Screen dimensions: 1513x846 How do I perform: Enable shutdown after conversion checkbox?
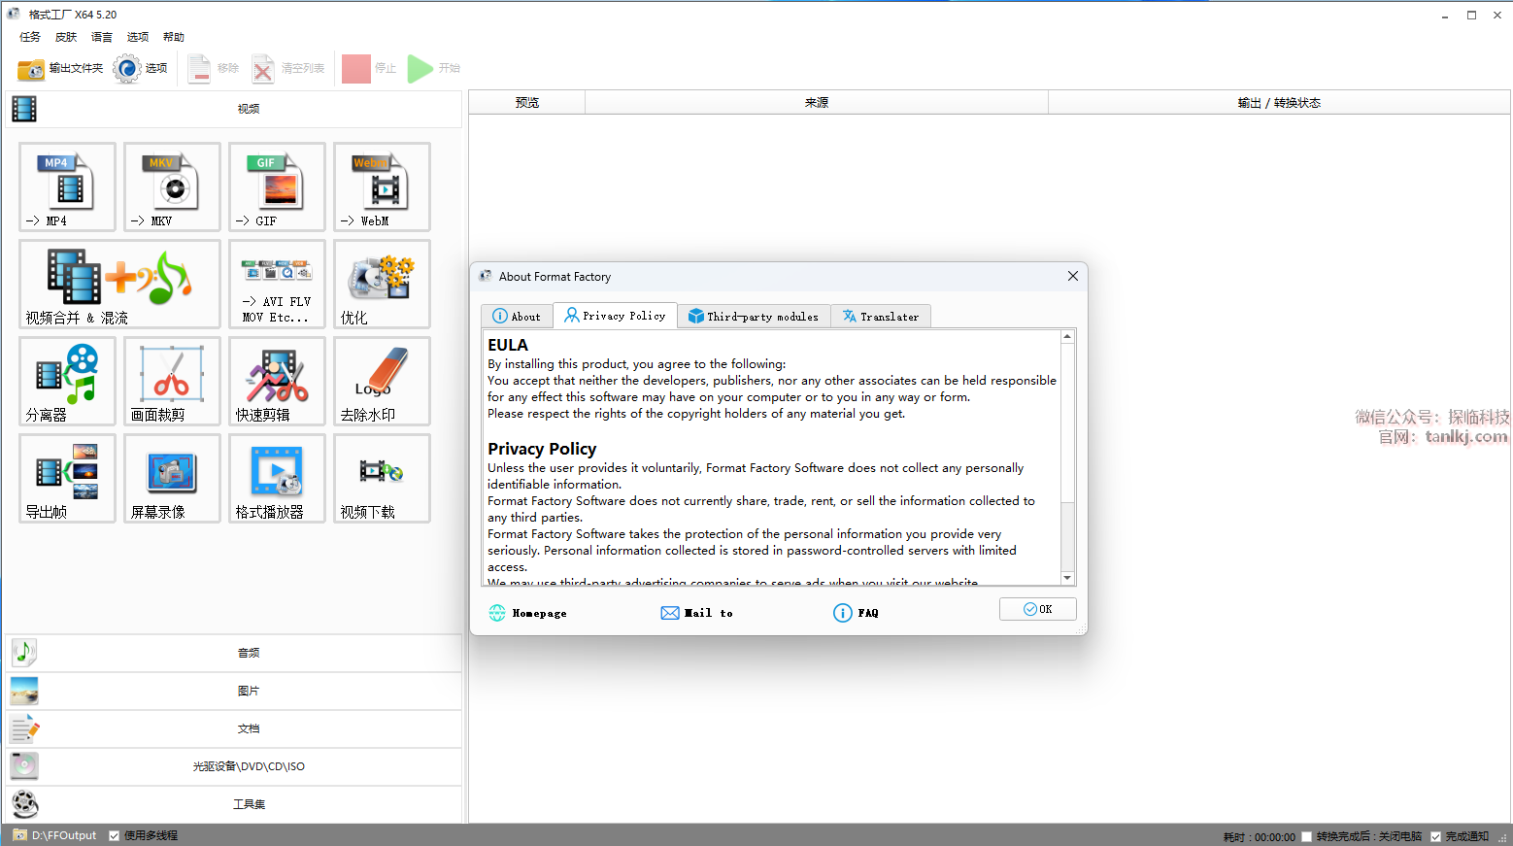pyautogui.click(x=1307, y=836)
